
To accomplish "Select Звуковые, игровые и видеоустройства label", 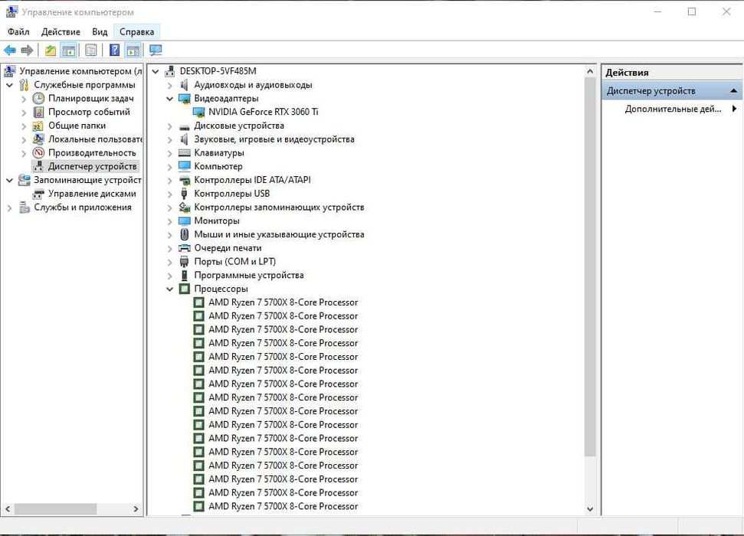I will (x=274, y=139).
